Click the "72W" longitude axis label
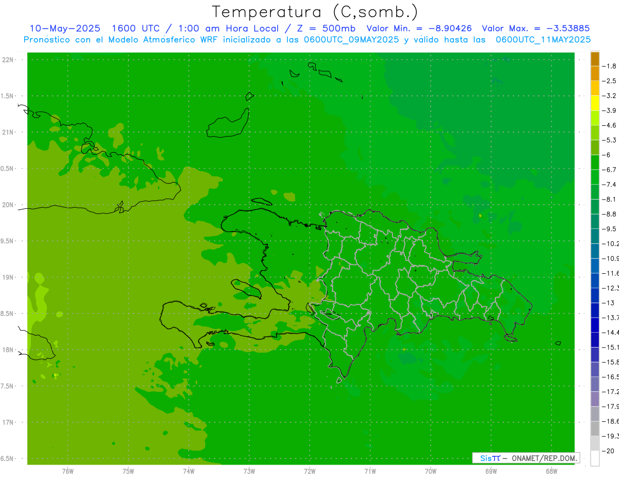619x478 pixels. [309, 471]
